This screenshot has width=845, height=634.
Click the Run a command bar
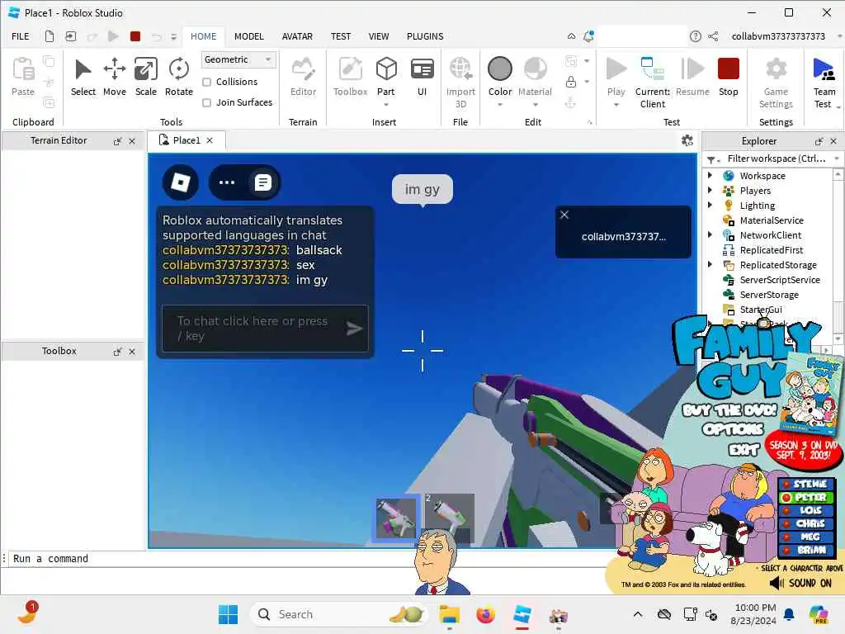307,559
